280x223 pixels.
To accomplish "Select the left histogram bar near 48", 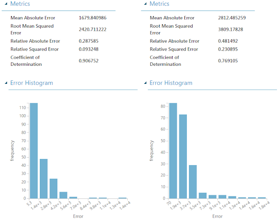I will pyautogui.click(x=44, y=179).
